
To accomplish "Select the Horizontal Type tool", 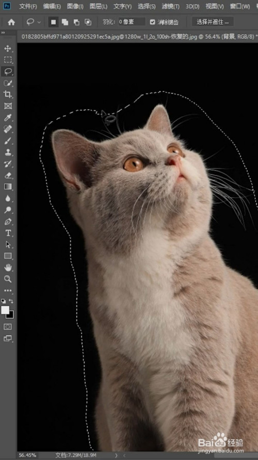I will (8, 233).
